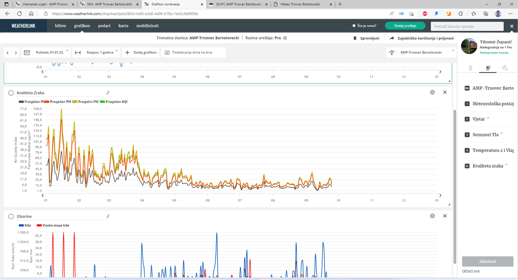Go to next time period arrow

pos(16,53)
